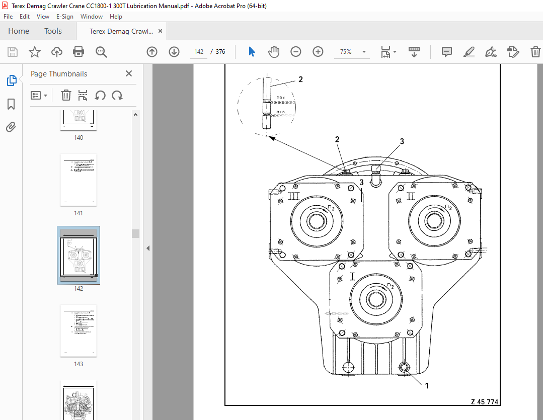Switch to the Home tab

click(19, 31)
